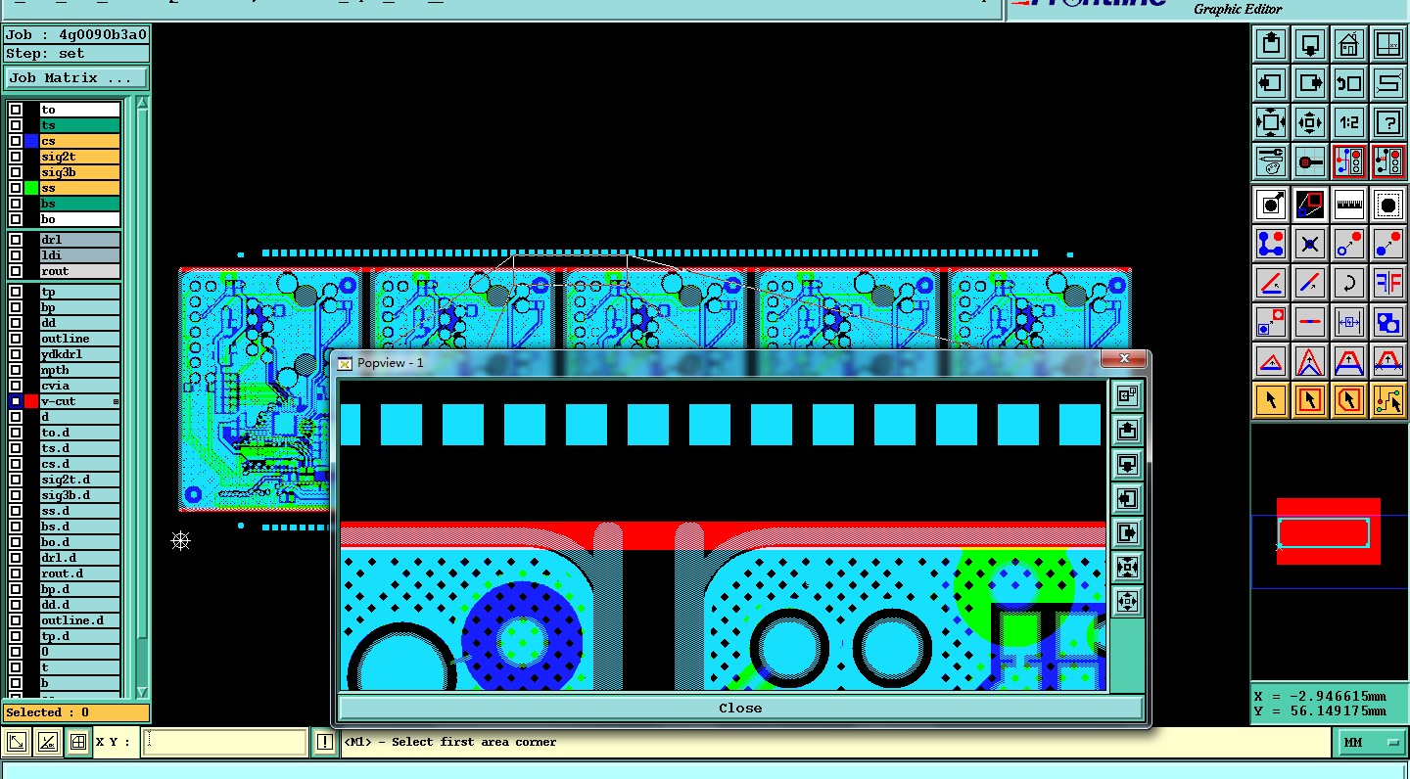Click the 1:2 scale icon

pyautogui.click(x=1349, y=122)
